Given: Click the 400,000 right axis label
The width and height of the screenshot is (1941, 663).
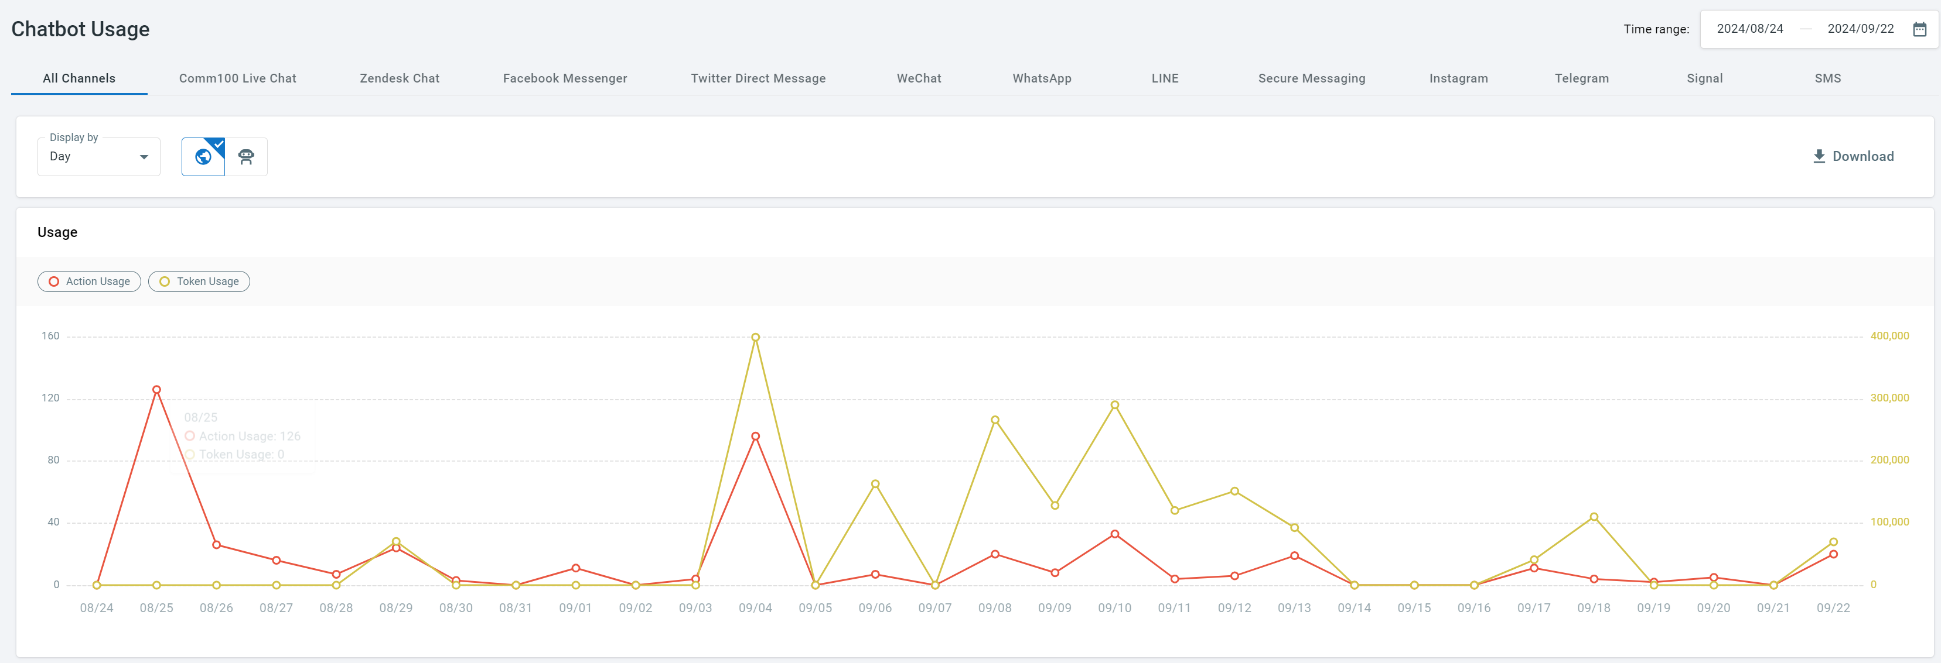Looking at the screenshot, I should click(x=1890, y=336).
